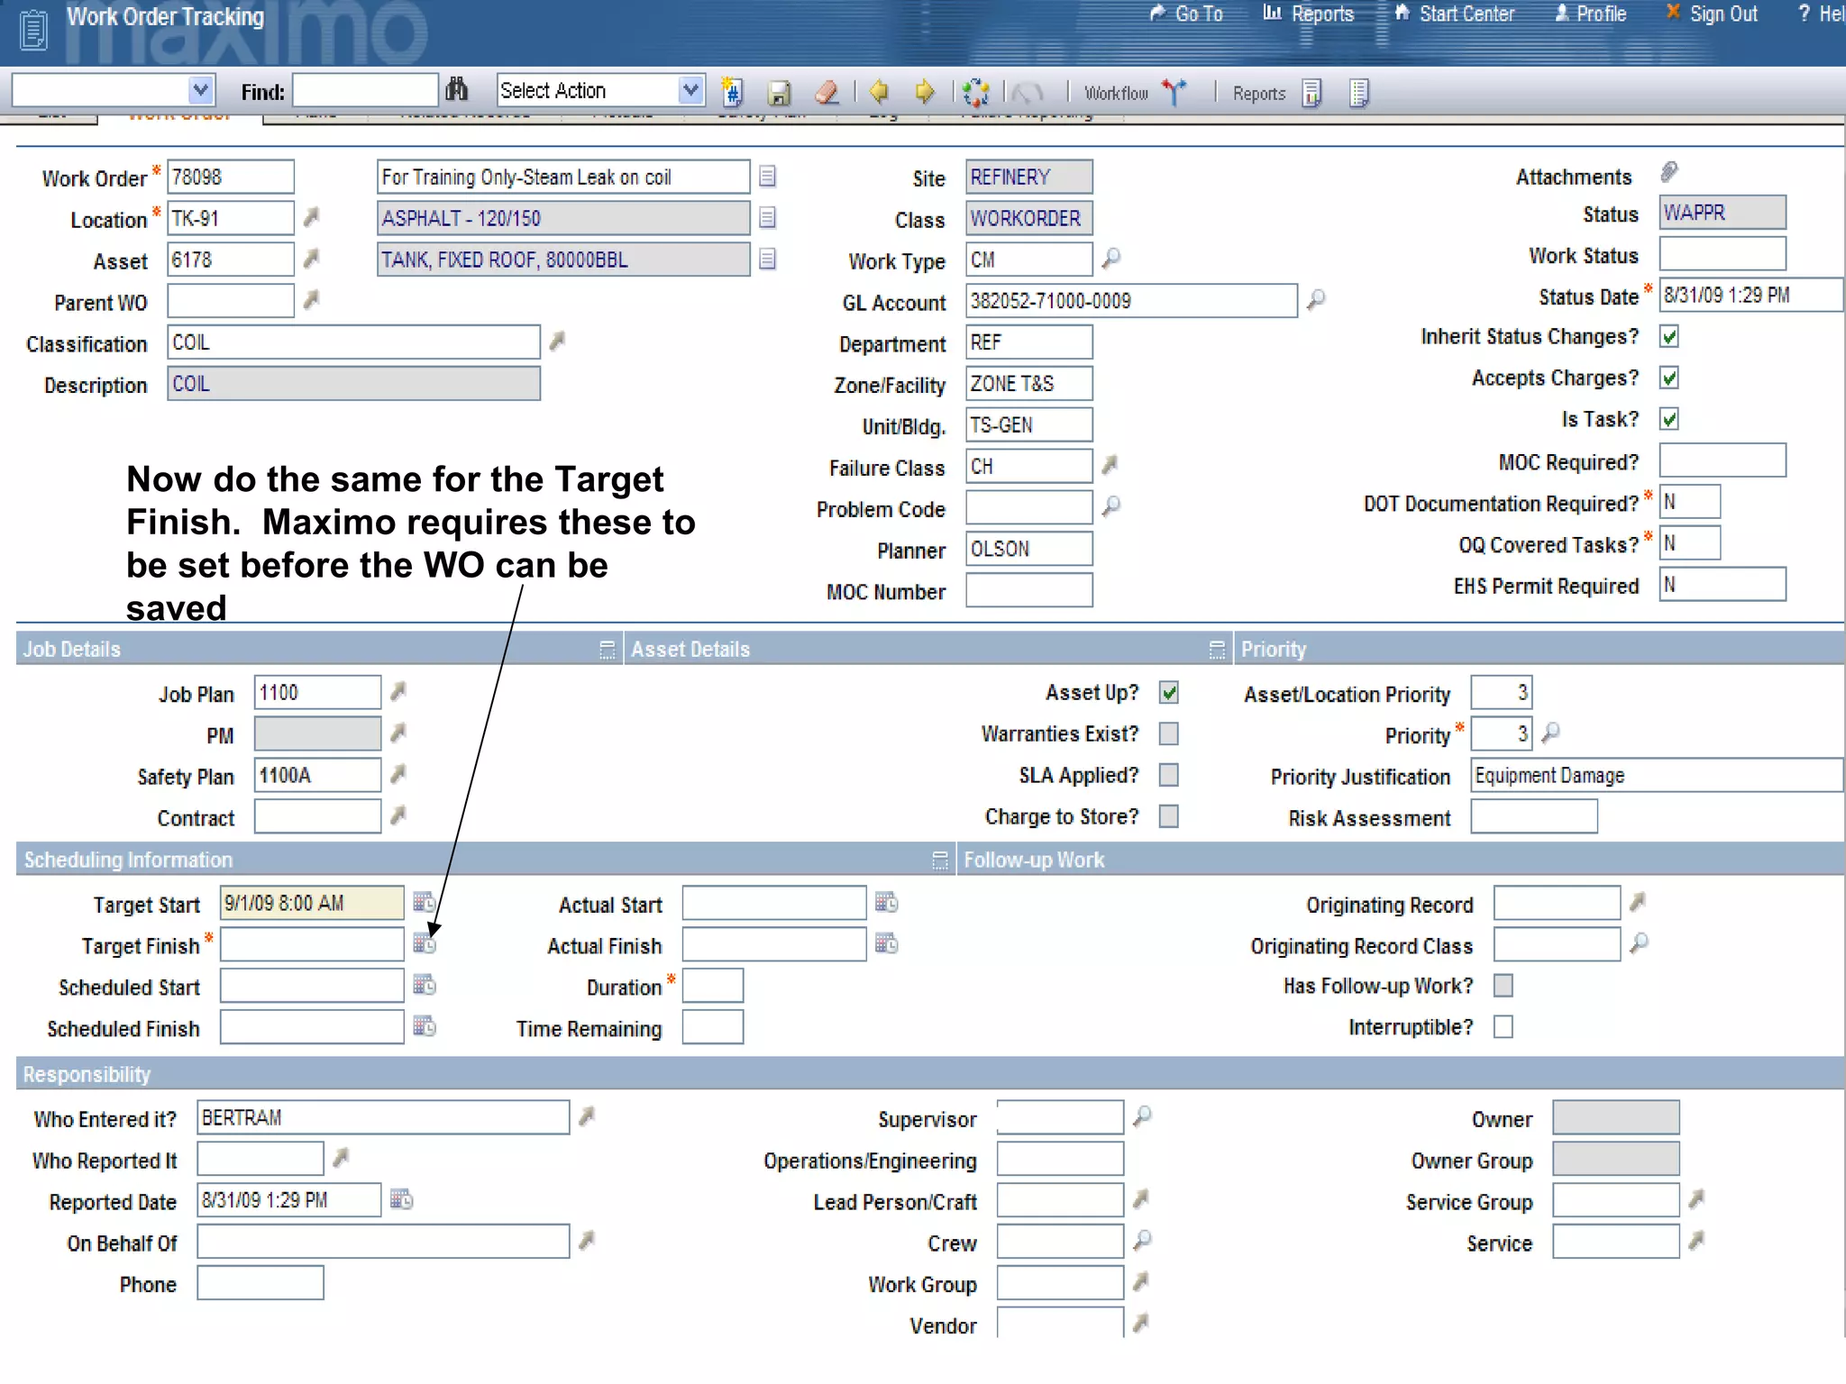Open Target Finish date picker icon
Viewport: 1846px width, 1384px height.
click(x=425, y=943)
